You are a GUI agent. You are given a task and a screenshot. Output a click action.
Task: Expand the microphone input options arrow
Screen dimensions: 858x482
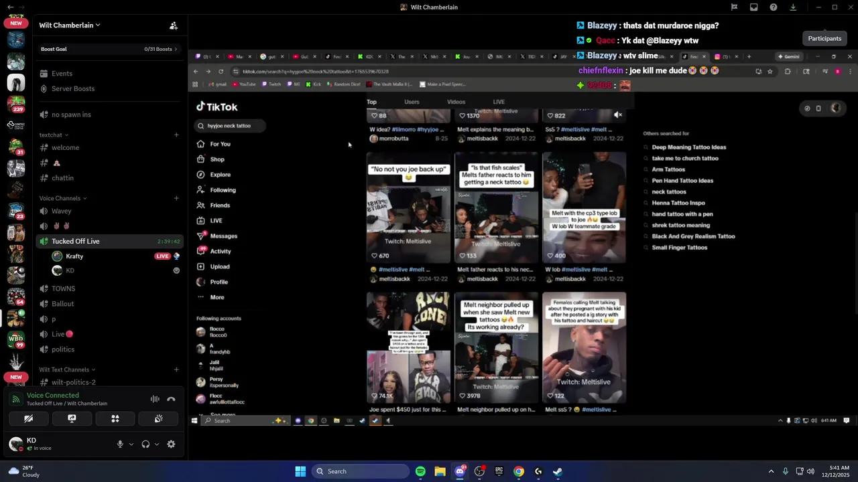tap(131, 444)
